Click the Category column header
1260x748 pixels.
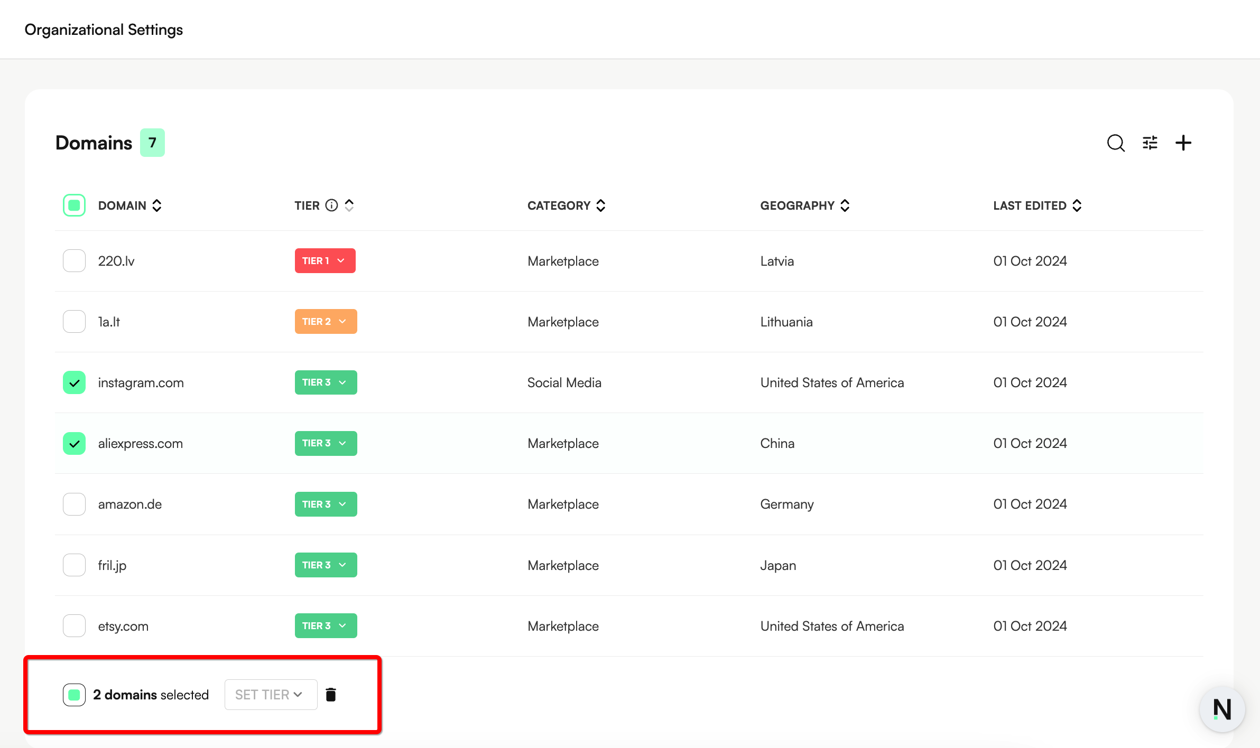pyautogui.click(x=559, y=205)
